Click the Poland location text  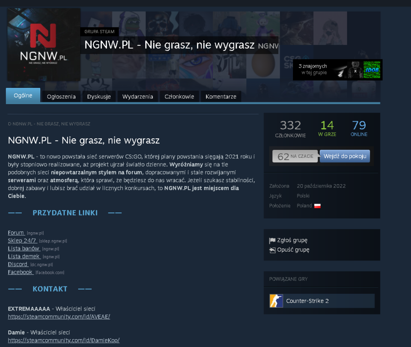304,206
